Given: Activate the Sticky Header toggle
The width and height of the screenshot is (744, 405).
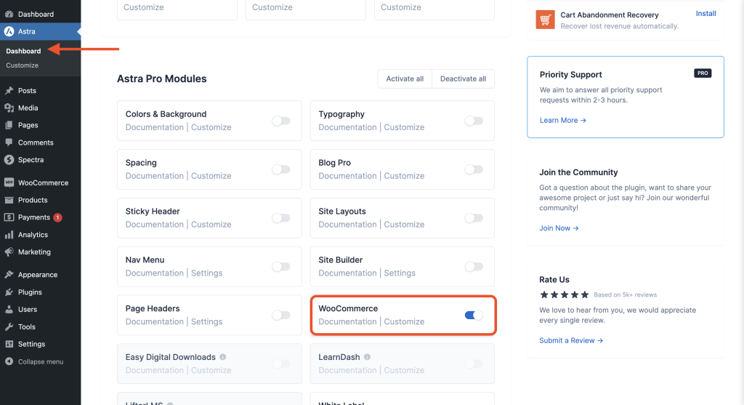Looking at the screenshot, I should 281,218.
